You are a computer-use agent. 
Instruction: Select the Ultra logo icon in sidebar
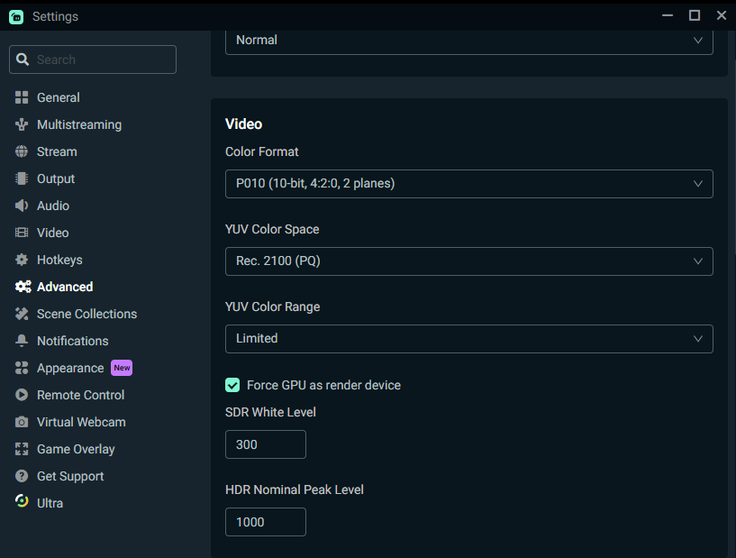pyautogui.click(x=20, y=503)
